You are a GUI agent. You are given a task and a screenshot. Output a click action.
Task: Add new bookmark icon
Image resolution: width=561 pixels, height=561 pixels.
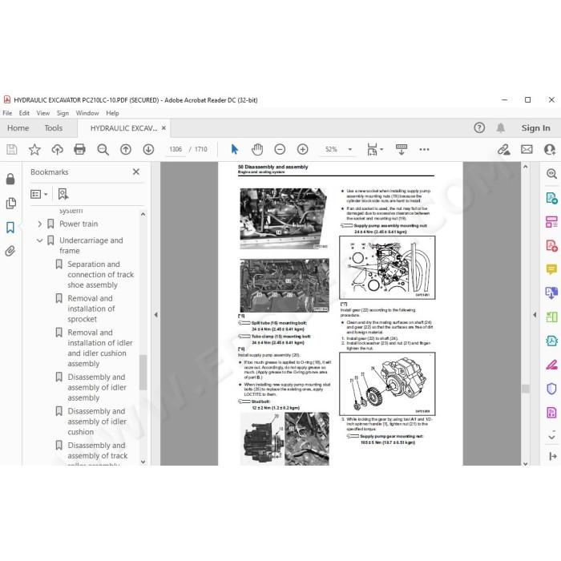(x=63, y=194)
